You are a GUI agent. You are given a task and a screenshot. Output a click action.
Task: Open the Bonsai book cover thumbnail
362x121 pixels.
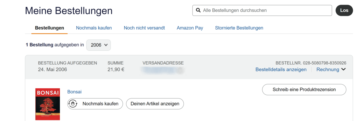[x=47, y=104]
